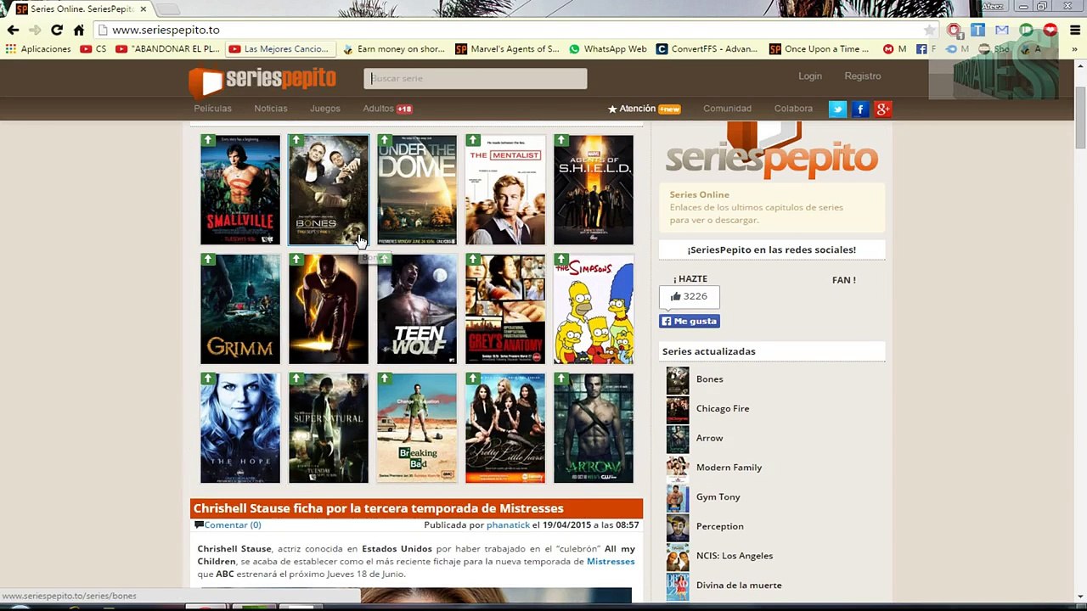Image resolution: width=1087 pixels, height=611 pixels.
Task: Reload the page with refresh icon
Action: pos(56,30)
